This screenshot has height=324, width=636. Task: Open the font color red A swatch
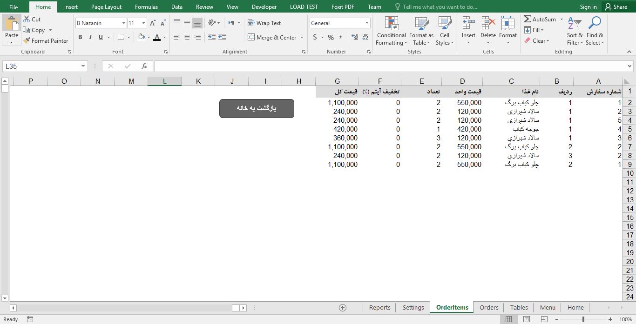(157, 37)
